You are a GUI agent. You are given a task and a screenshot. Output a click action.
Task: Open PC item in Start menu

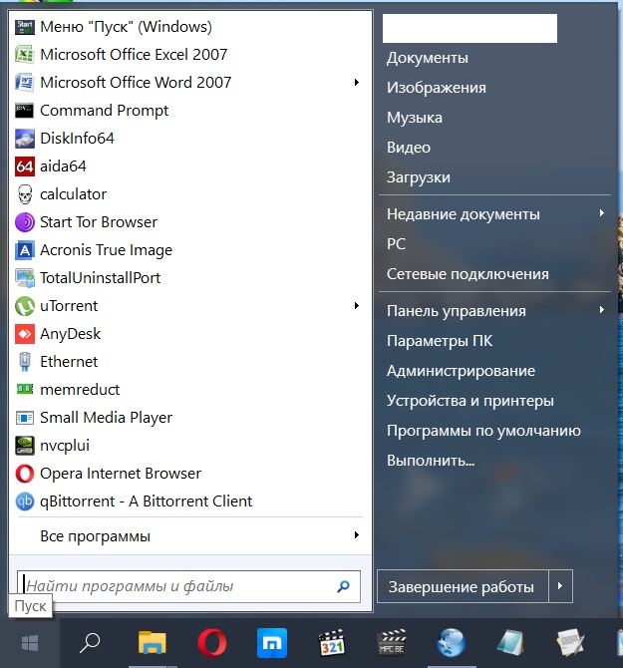(x=396, y=244)
